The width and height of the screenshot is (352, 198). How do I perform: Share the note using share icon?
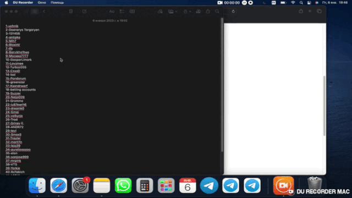click(208, 11)
